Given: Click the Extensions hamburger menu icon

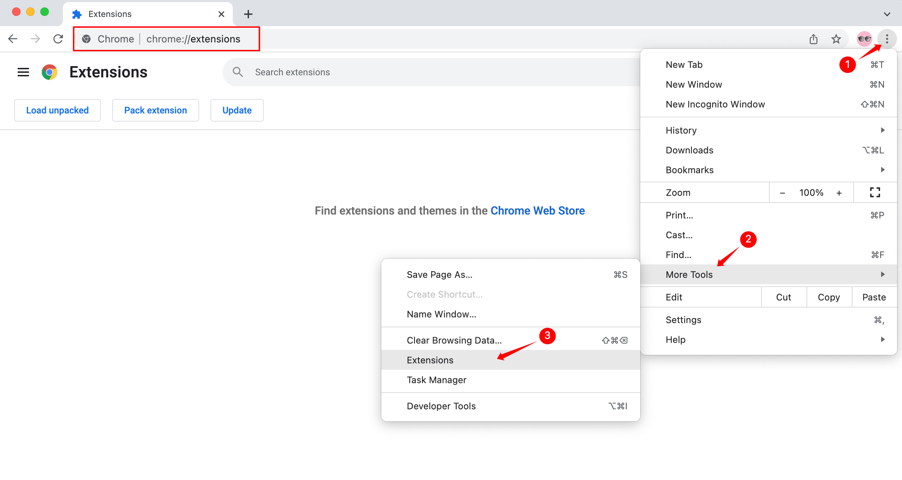Looking at the screenshot, I should 23,72.
